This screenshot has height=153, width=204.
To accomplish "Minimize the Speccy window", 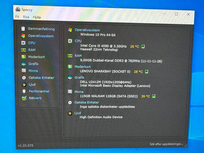I will pyautogui.click(x=164, y=14).
